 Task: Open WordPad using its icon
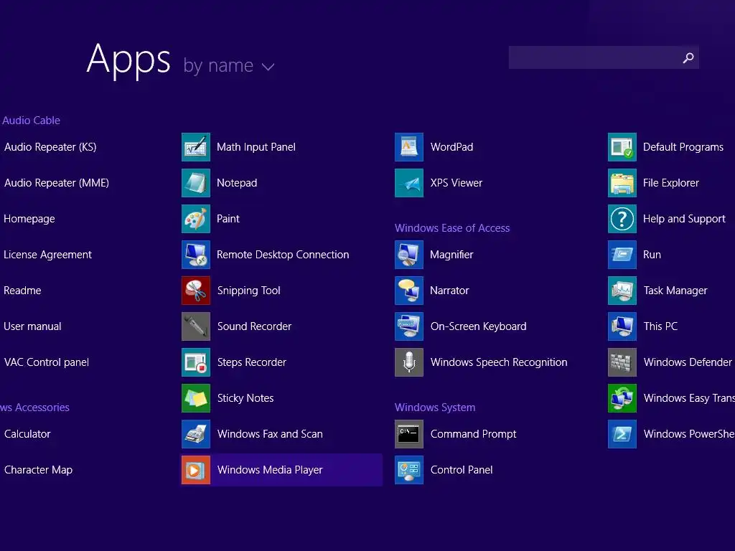408,147
